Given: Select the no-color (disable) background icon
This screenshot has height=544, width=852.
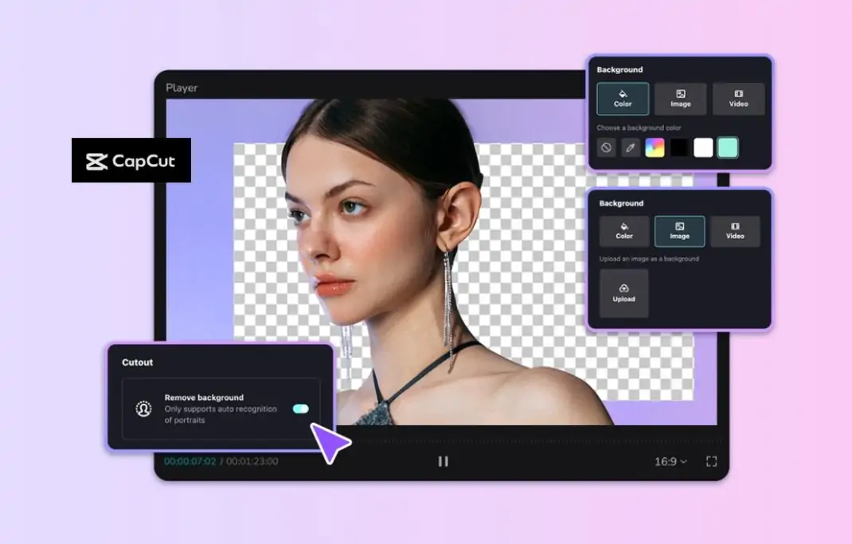Looking at the screenshot, I should [606, 147].
